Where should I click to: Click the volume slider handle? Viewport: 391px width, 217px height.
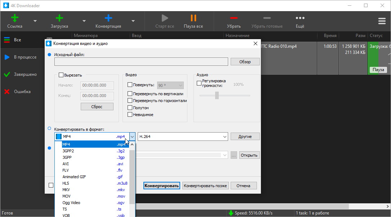point(217,96)
